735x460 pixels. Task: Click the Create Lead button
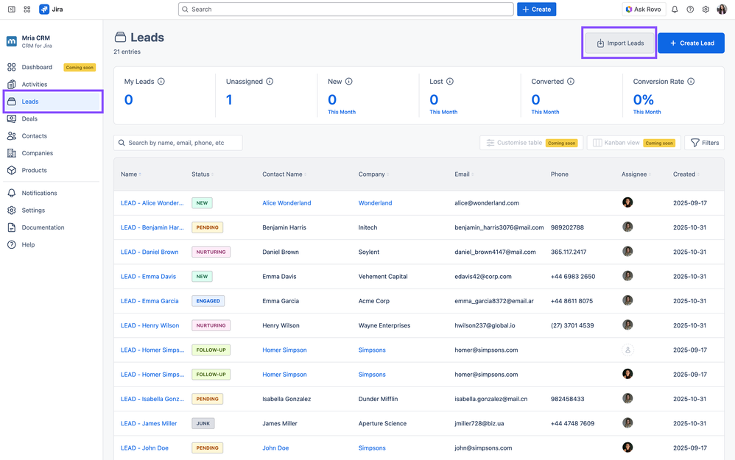[691, 43]
